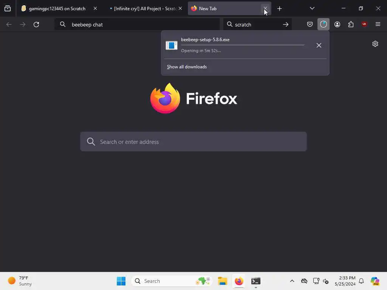Go forward one page
Screen dimensions: 387x290
coord(22,25)
